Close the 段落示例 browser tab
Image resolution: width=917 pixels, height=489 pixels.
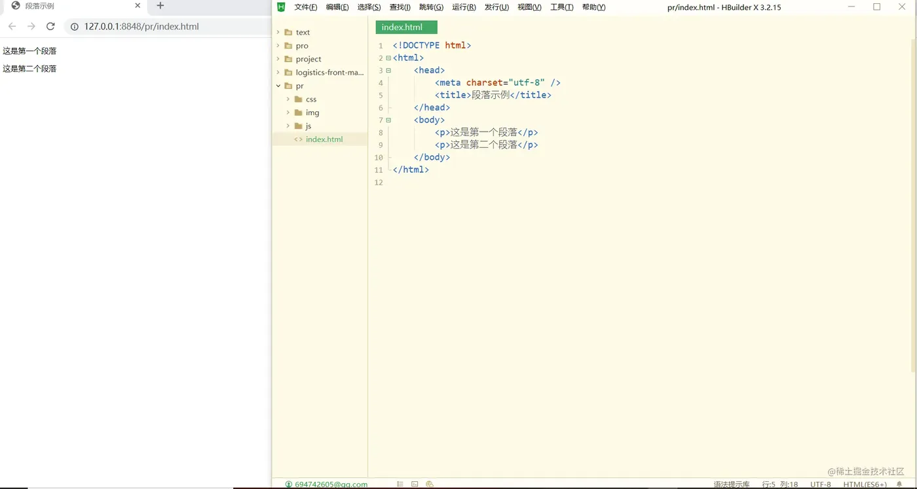[138, 6]
